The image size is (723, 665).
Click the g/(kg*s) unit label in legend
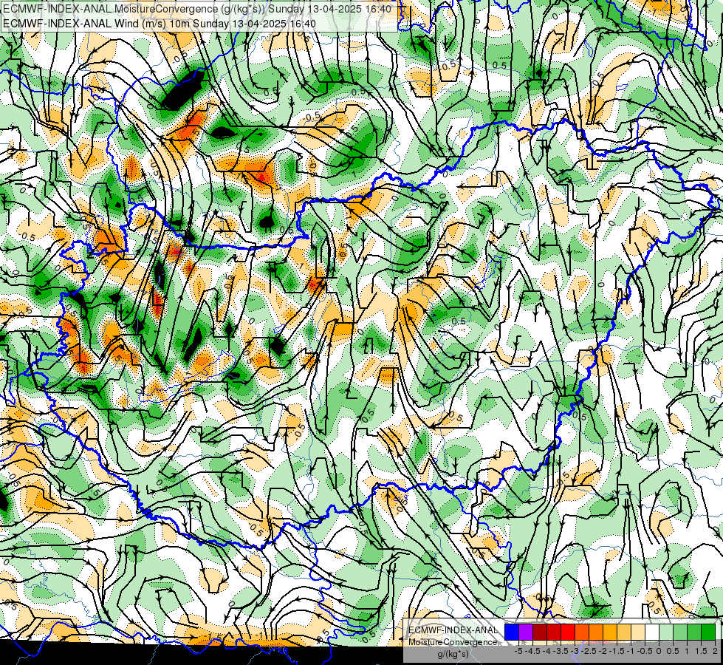click(x=453, y=655)
